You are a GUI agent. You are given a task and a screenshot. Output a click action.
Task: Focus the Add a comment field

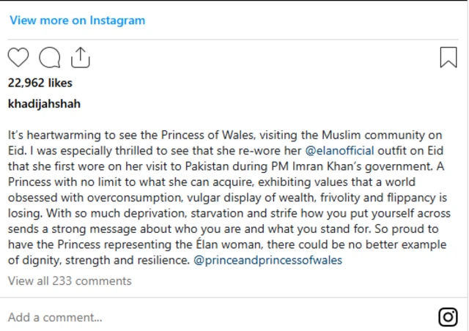pyautogui.click(x=55, y=318)
